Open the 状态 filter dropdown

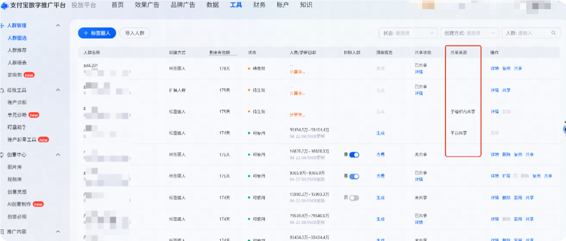[408, 33]
